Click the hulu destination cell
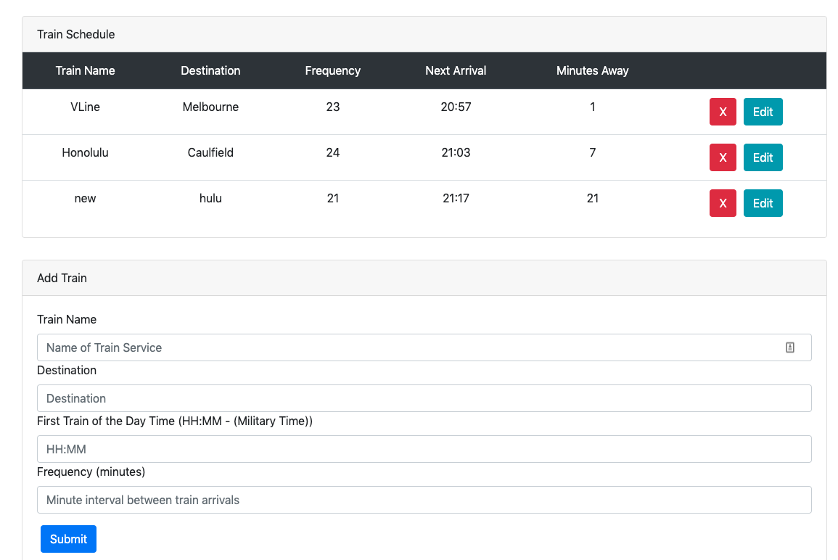 210,198
